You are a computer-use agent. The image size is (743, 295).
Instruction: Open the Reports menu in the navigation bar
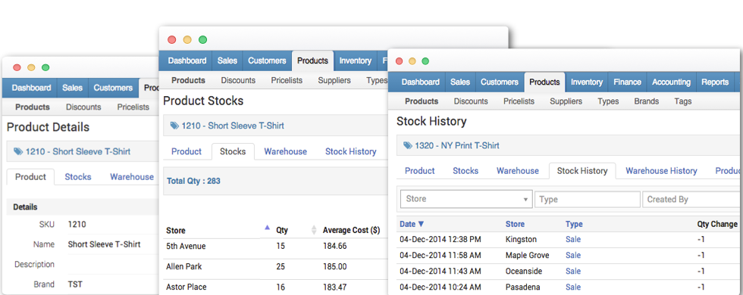714,82
